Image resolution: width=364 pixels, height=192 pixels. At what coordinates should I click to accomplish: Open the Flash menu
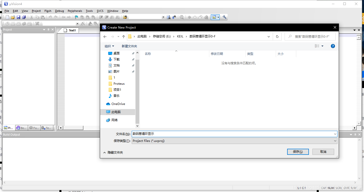(x=48, y=11)
